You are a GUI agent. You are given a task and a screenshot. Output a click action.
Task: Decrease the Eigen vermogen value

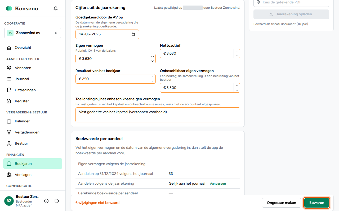point(152,61)
